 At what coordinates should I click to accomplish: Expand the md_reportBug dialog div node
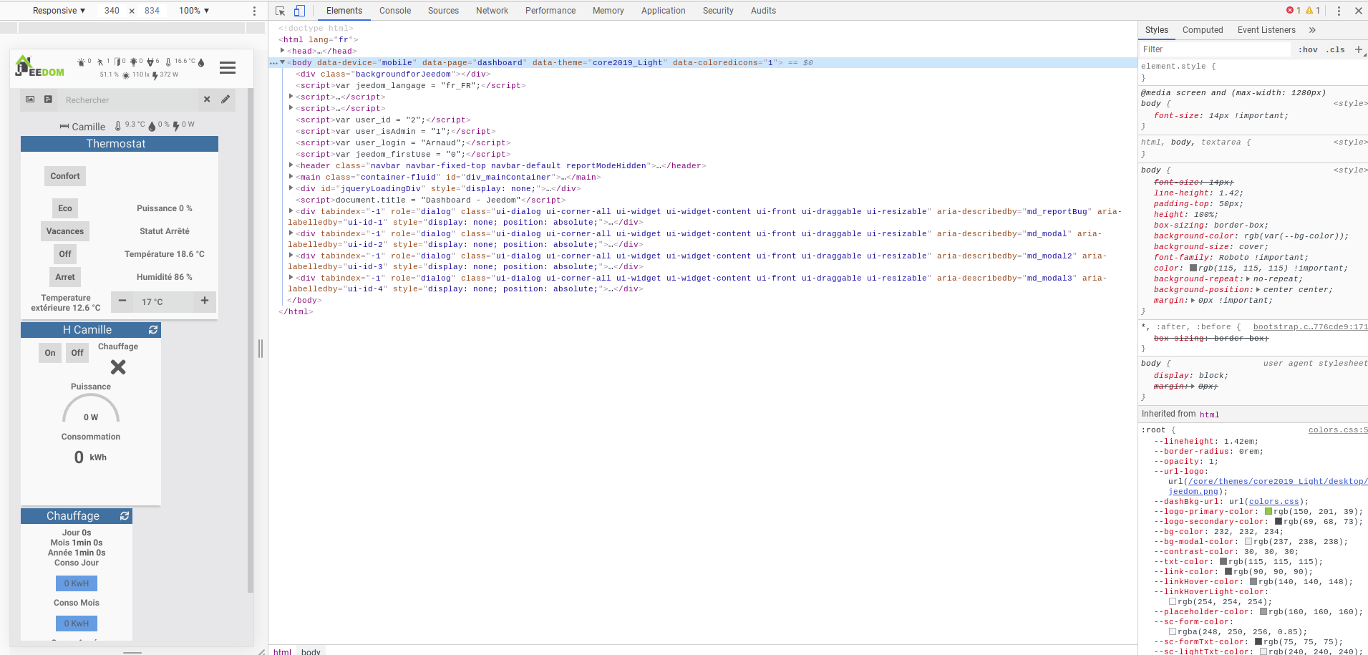[x=291, y=211]
